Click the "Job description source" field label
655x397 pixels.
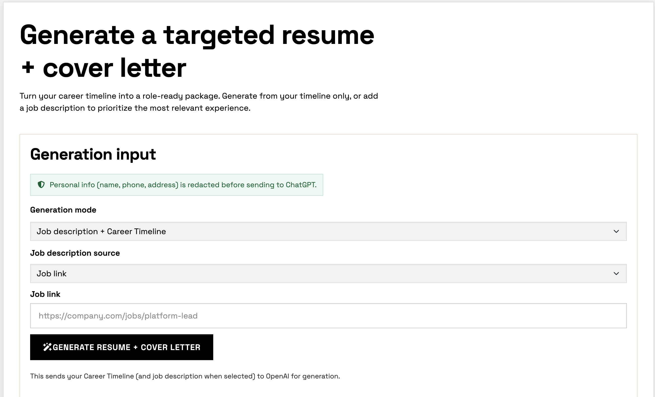(75, 253)
